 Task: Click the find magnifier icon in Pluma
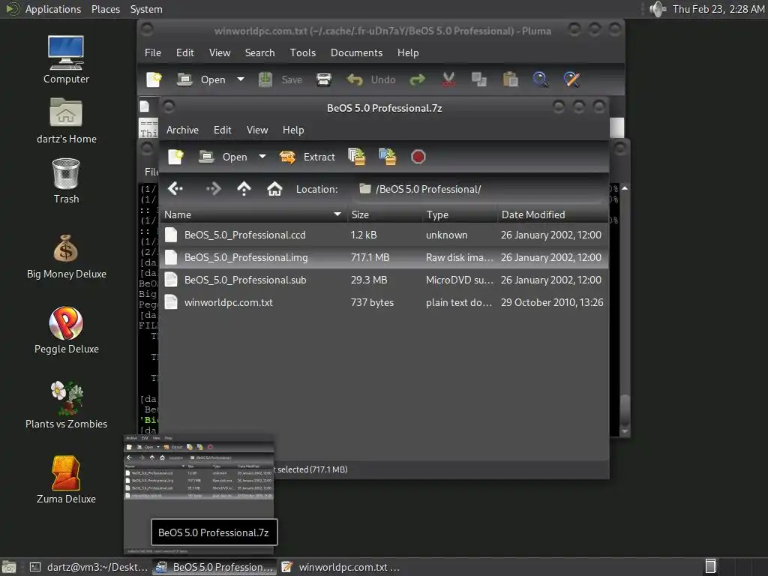point(541,79)
